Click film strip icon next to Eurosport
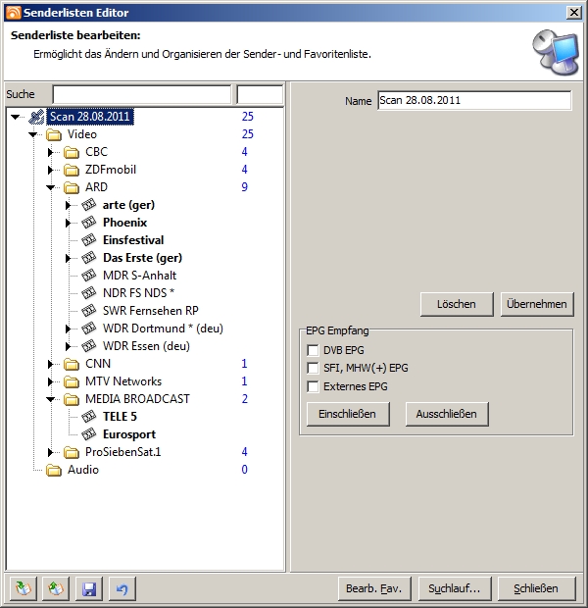Screen dimensions: 588x608 pos(89,433)
